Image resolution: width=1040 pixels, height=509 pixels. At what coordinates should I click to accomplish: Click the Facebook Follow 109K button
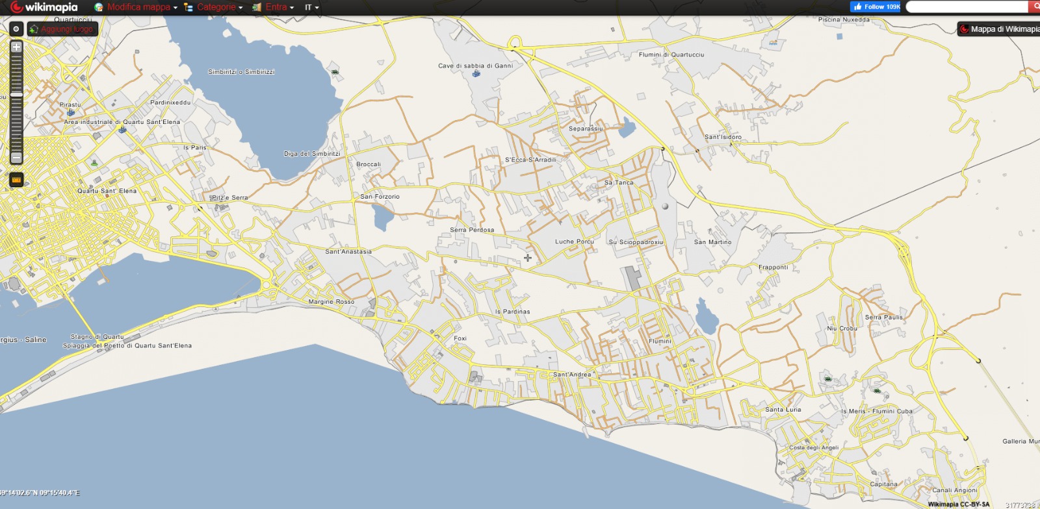click(x=875, y=6)
